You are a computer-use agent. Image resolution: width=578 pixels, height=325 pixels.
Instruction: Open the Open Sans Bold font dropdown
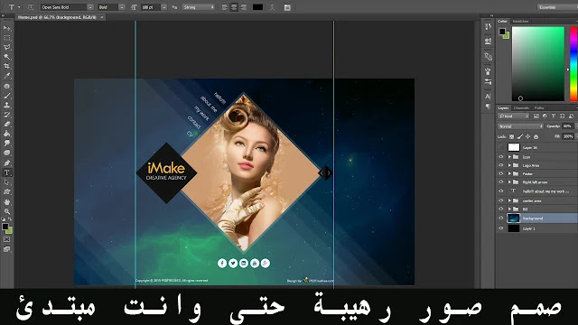(90, 7)
